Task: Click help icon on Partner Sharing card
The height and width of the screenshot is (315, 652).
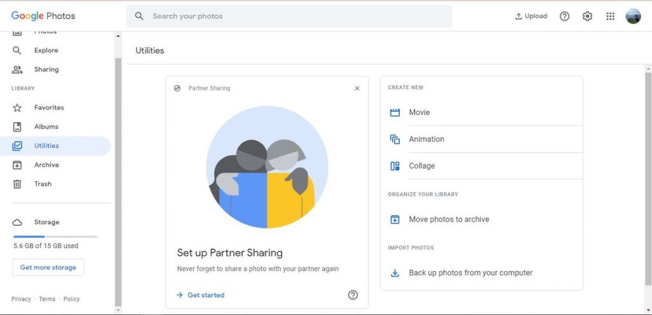Action: (353, 295)
